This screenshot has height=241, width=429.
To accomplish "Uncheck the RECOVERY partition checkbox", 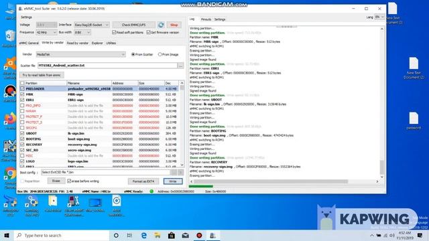I will [x=22, y=145].
